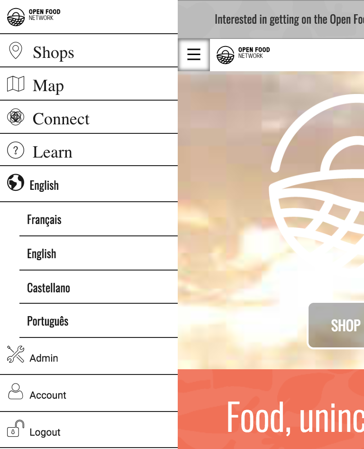The height and width of the screenshot is (449, 364).
Task: Click the Account person icon
Action: coord(16,391)
